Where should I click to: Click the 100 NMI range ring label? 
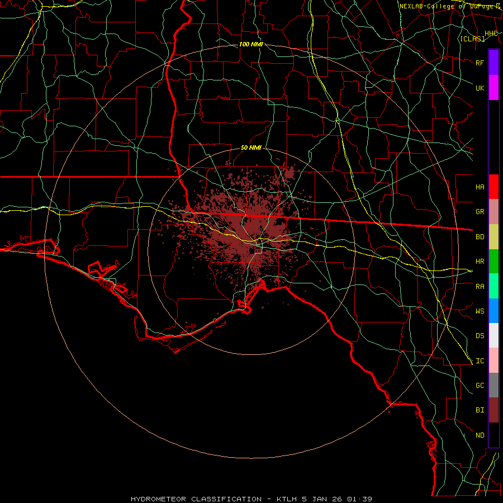click(251, 44)
